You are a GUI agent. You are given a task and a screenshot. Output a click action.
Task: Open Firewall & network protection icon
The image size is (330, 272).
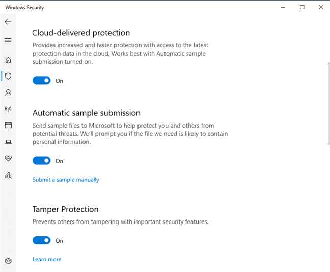coord(8,109)
